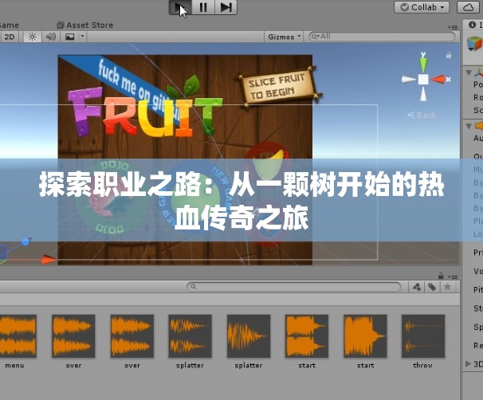Pause the game with the Pause button
483x400 pixels.
point(203,7)
